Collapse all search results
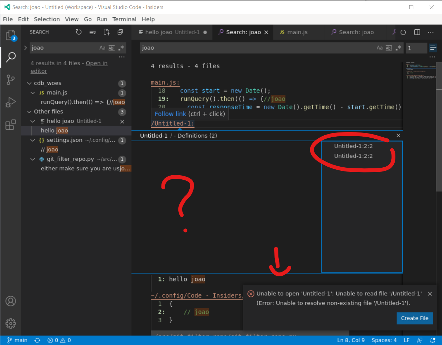The height and width of the screenshot is (345, 442). 120,32
